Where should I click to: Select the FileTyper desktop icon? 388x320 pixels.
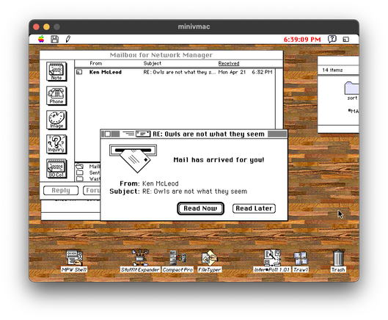click(209, 261)
